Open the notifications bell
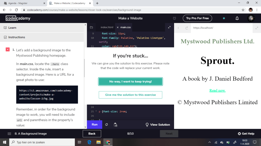 tap(237, 18)
